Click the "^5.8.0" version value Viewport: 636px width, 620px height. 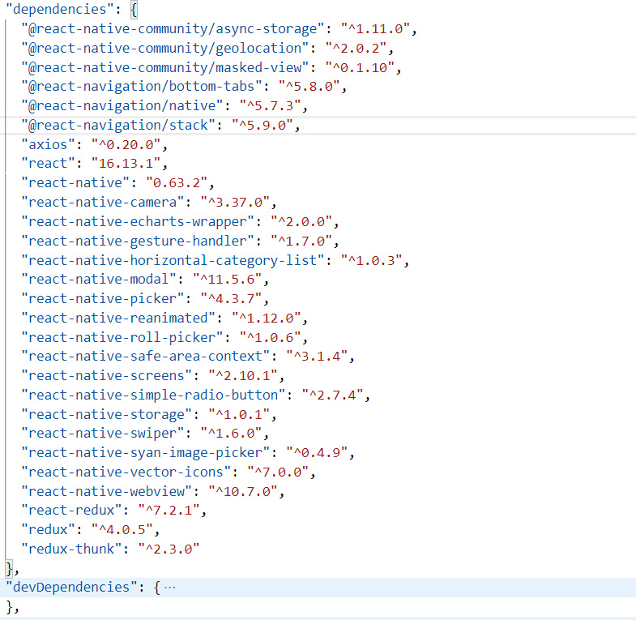309,87
